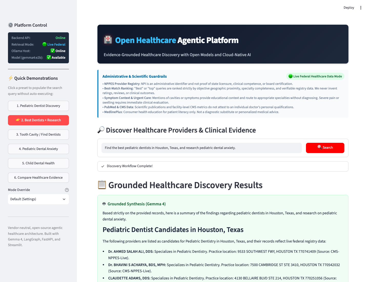Open the three-dot main menu

point(361,8)
